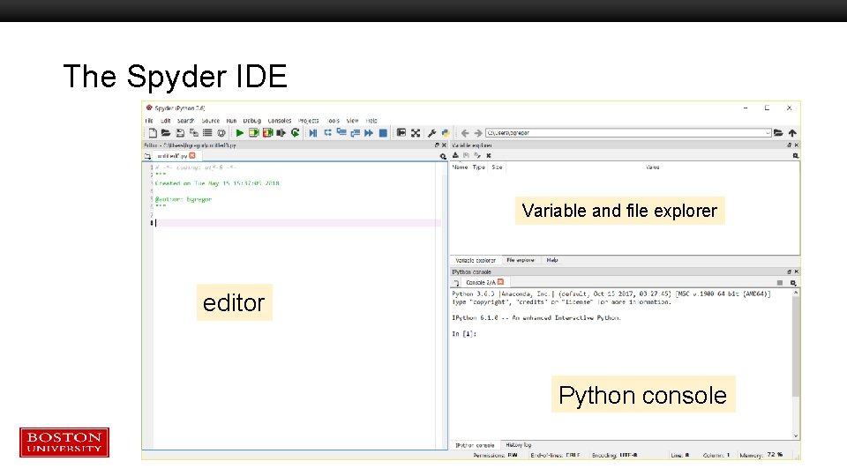Open the File menu
847x476 pixels.
pos(149,121)
